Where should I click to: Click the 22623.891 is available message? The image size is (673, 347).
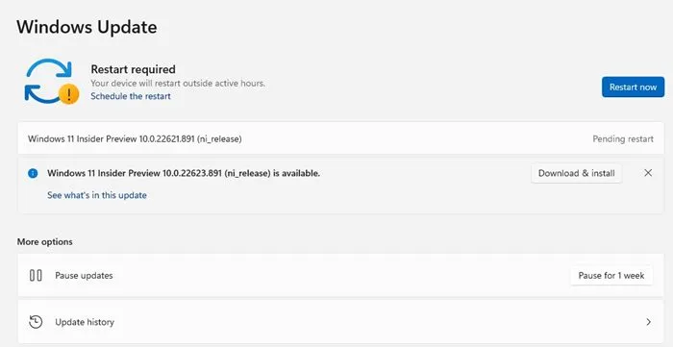tap(184, 173)
